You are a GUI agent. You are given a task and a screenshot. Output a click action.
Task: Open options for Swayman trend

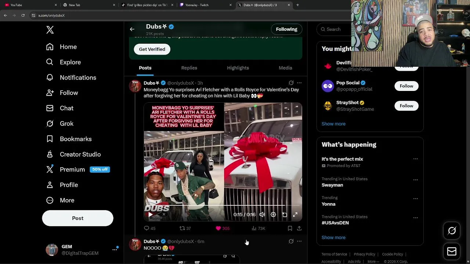(415, 180)
